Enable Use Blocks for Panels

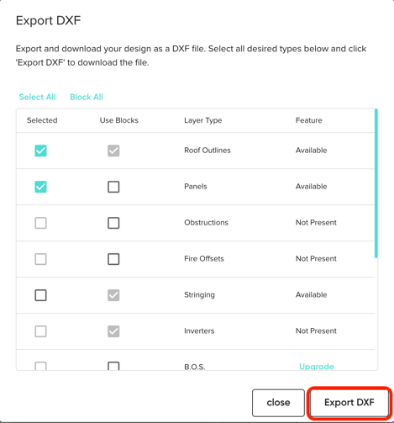point(113,187)
